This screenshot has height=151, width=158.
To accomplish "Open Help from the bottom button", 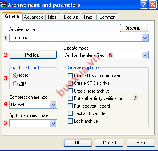I will (x=141, y=143).
